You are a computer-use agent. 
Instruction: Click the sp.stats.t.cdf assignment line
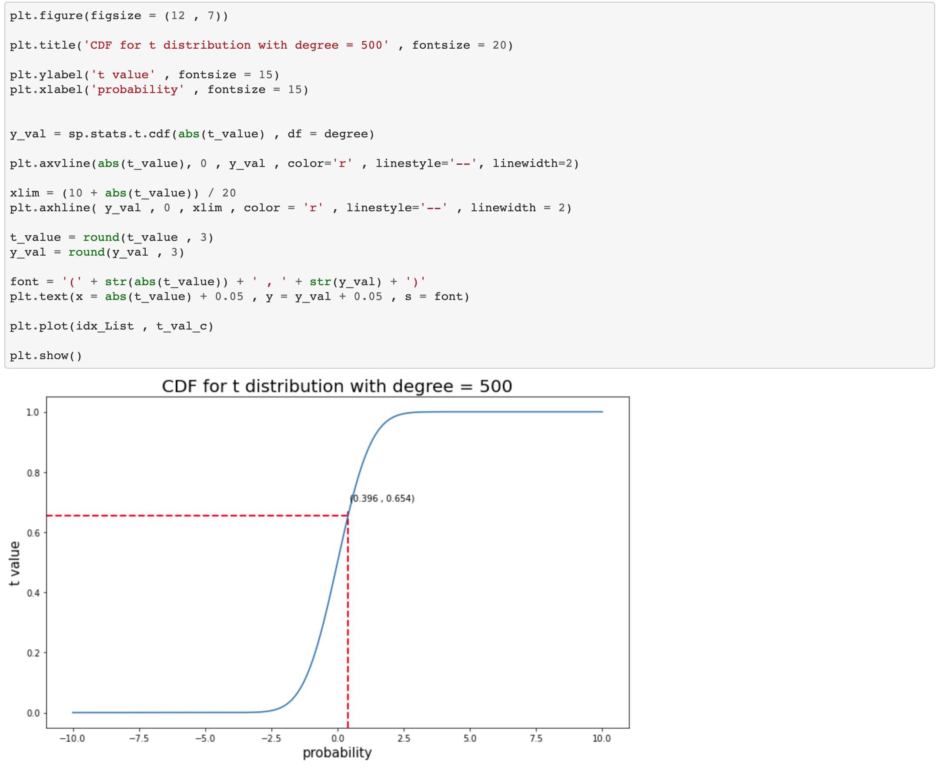(x=191, y=134)
